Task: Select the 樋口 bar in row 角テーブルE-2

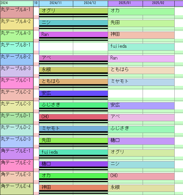Action: [73, 164]
